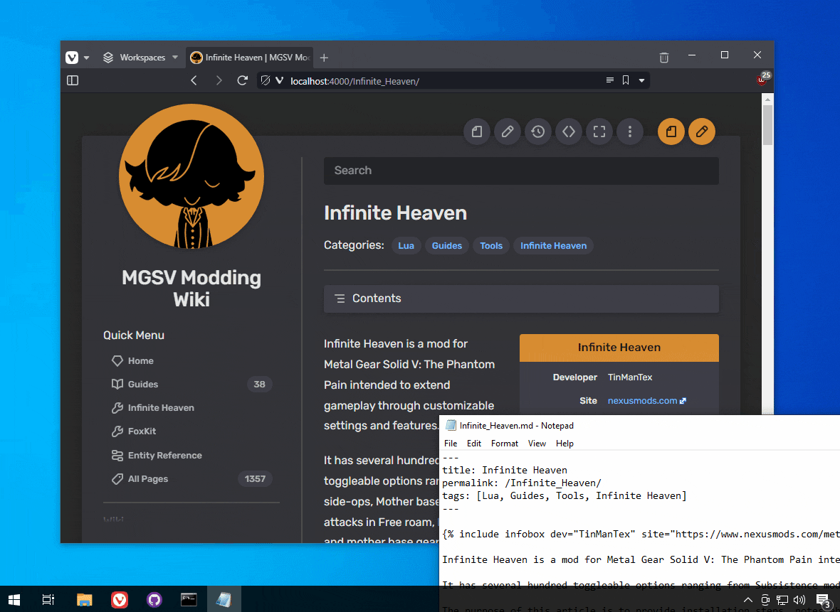Open the Infinite Heaven category tag

(x=553, y=245)
